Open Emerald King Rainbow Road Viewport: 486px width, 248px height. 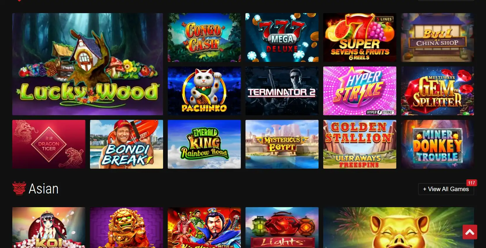(x=204, y=144)
